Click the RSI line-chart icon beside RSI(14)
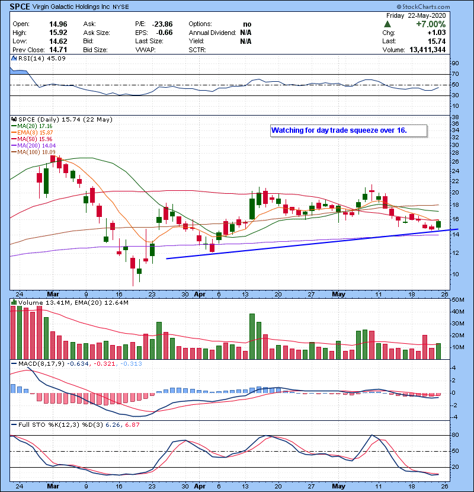Image resolution: width=474 pixels, height=492 pixels. click(x=14, y=58)
